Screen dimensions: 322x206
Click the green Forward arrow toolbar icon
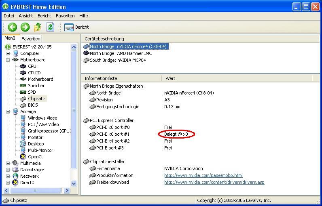[x=25, y=27]
